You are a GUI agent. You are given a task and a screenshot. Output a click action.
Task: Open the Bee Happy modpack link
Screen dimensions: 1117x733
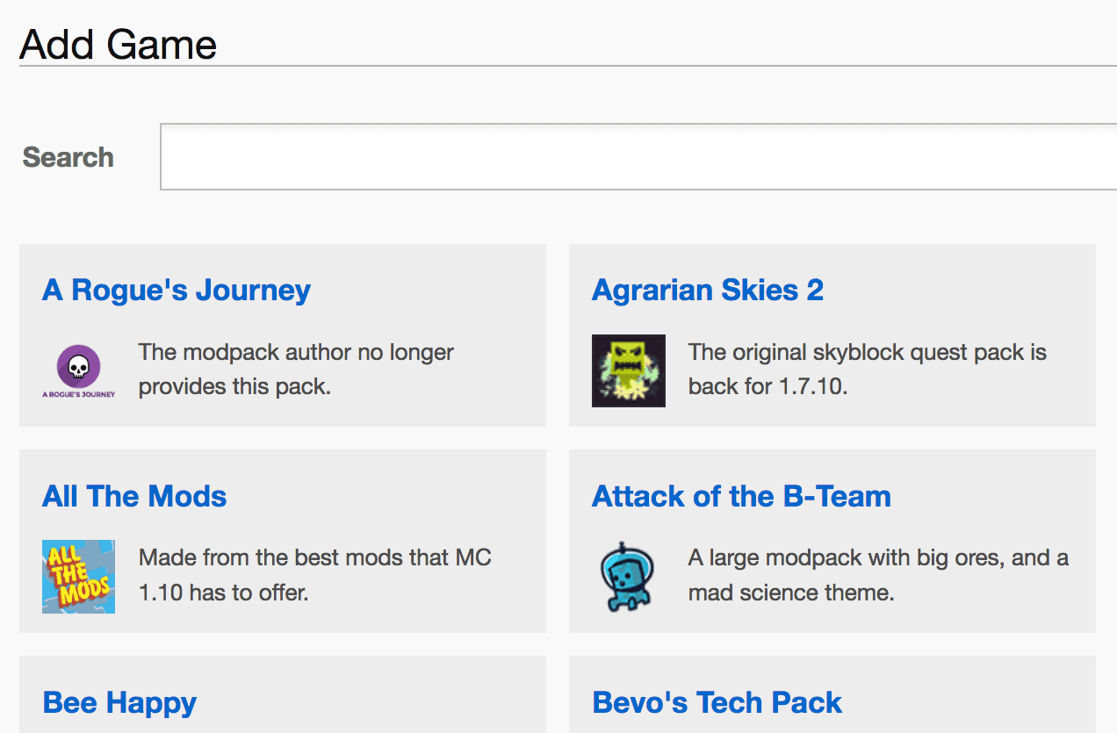pyautogui.click(x=119, y=702)
